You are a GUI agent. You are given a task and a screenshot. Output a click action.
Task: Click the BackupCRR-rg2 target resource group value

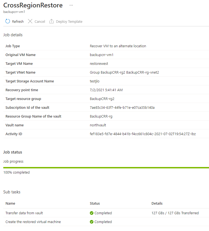coord(102,99)
